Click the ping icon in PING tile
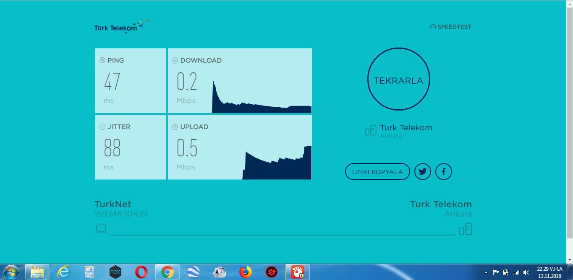The width and height of the screenshot is (573, 280). [x=102, y=60]
